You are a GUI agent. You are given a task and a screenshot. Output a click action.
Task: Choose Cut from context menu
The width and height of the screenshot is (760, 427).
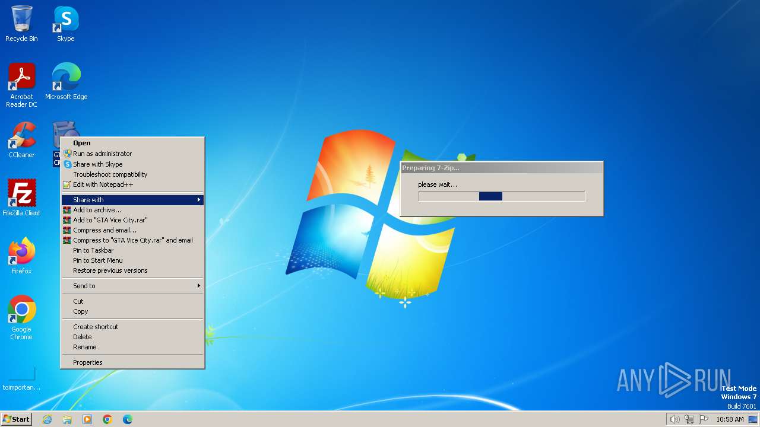pos(133,301)
